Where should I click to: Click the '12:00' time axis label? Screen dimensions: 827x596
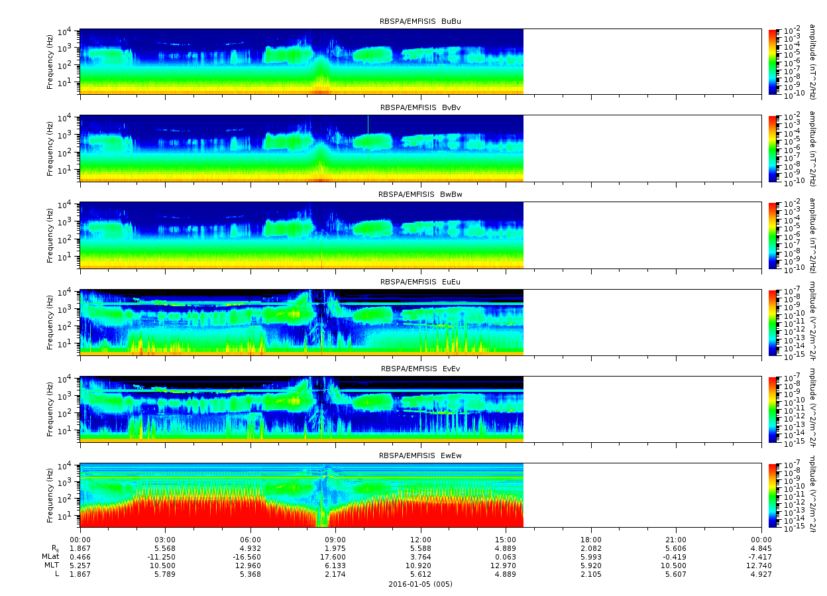(421, 540)
